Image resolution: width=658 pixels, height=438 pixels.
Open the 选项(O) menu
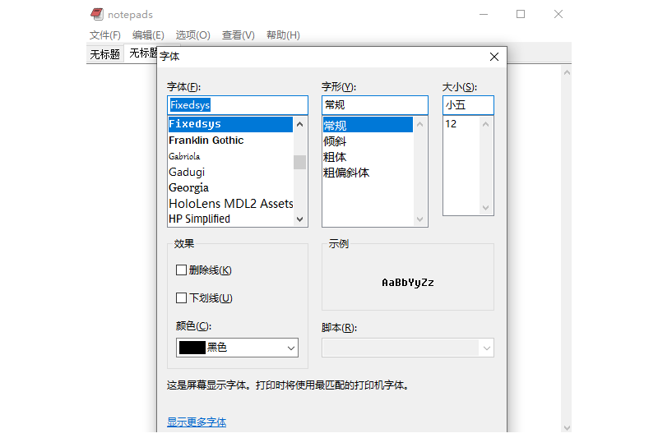point(192,35)
